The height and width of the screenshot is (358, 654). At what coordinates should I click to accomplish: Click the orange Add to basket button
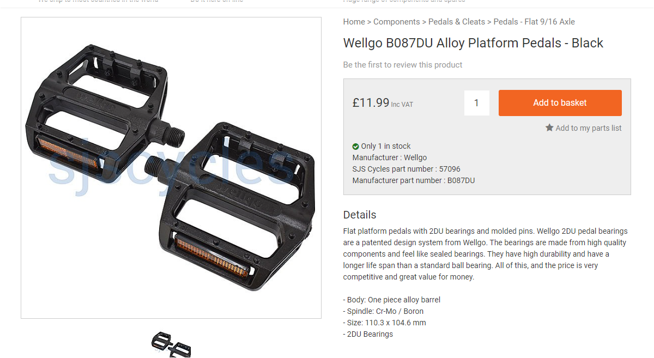pos(560,103)
